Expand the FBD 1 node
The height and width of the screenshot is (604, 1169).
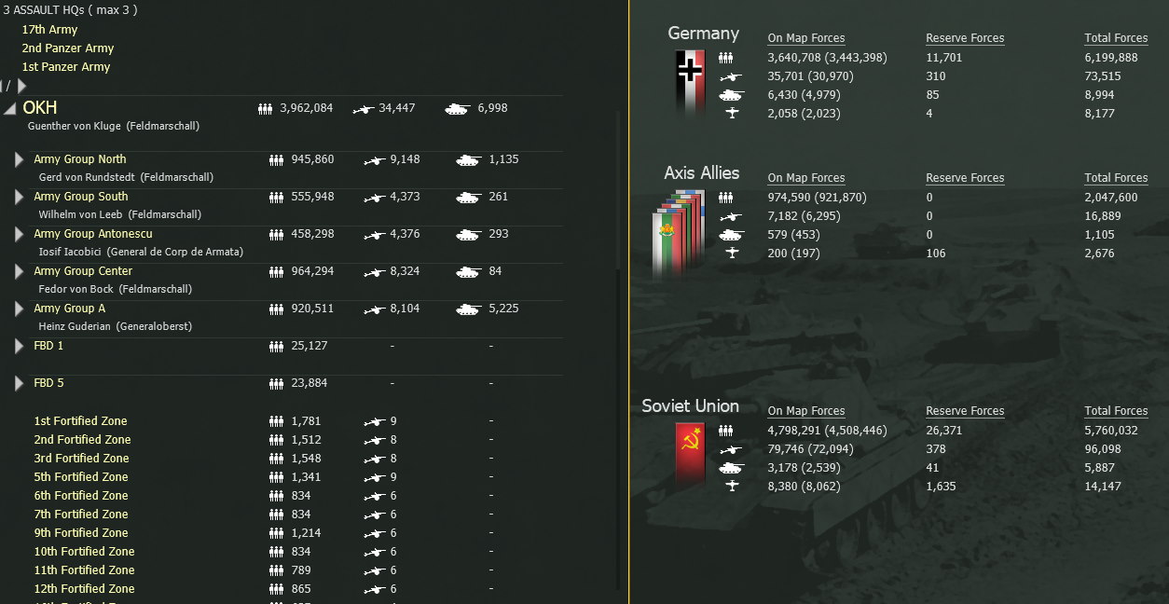click(x=19, y=346)
